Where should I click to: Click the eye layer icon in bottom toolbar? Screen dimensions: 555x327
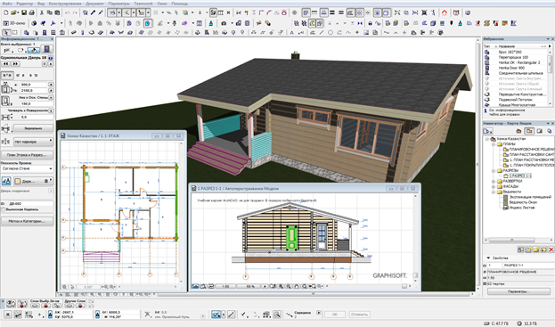click(x=11, y=304)
